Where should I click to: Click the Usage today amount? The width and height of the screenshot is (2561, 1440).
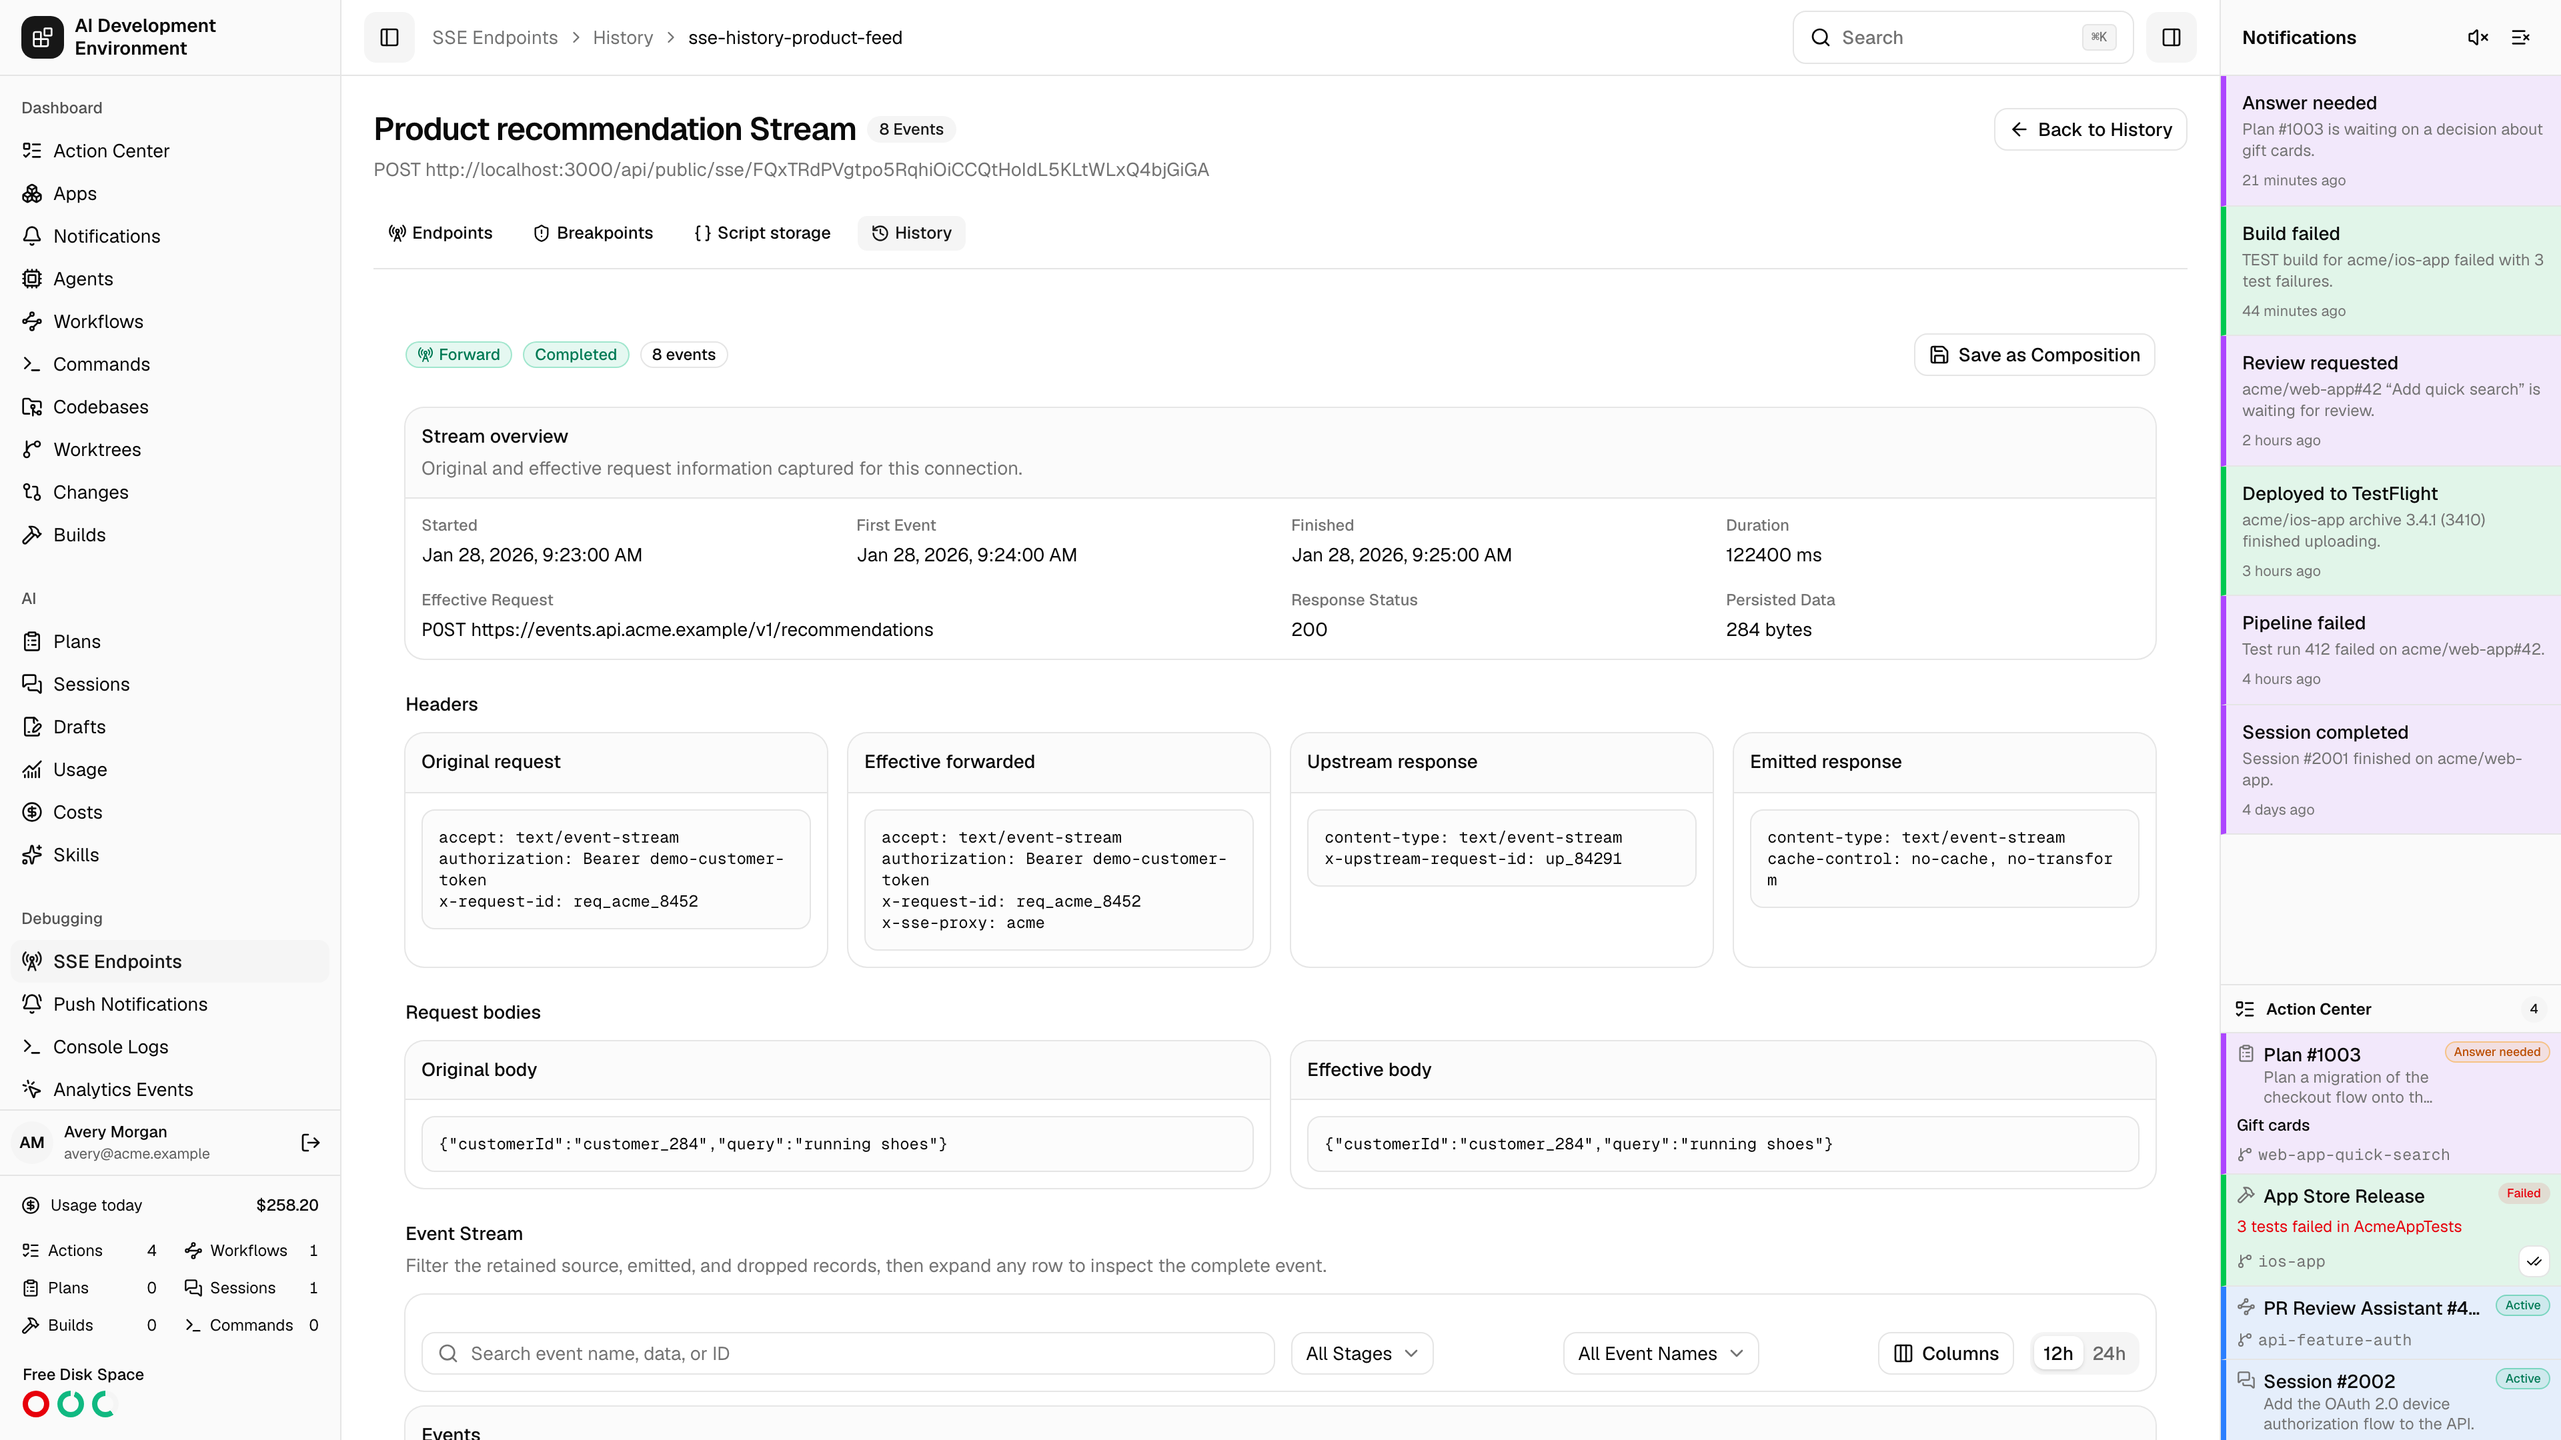[x=287, y=1205]
